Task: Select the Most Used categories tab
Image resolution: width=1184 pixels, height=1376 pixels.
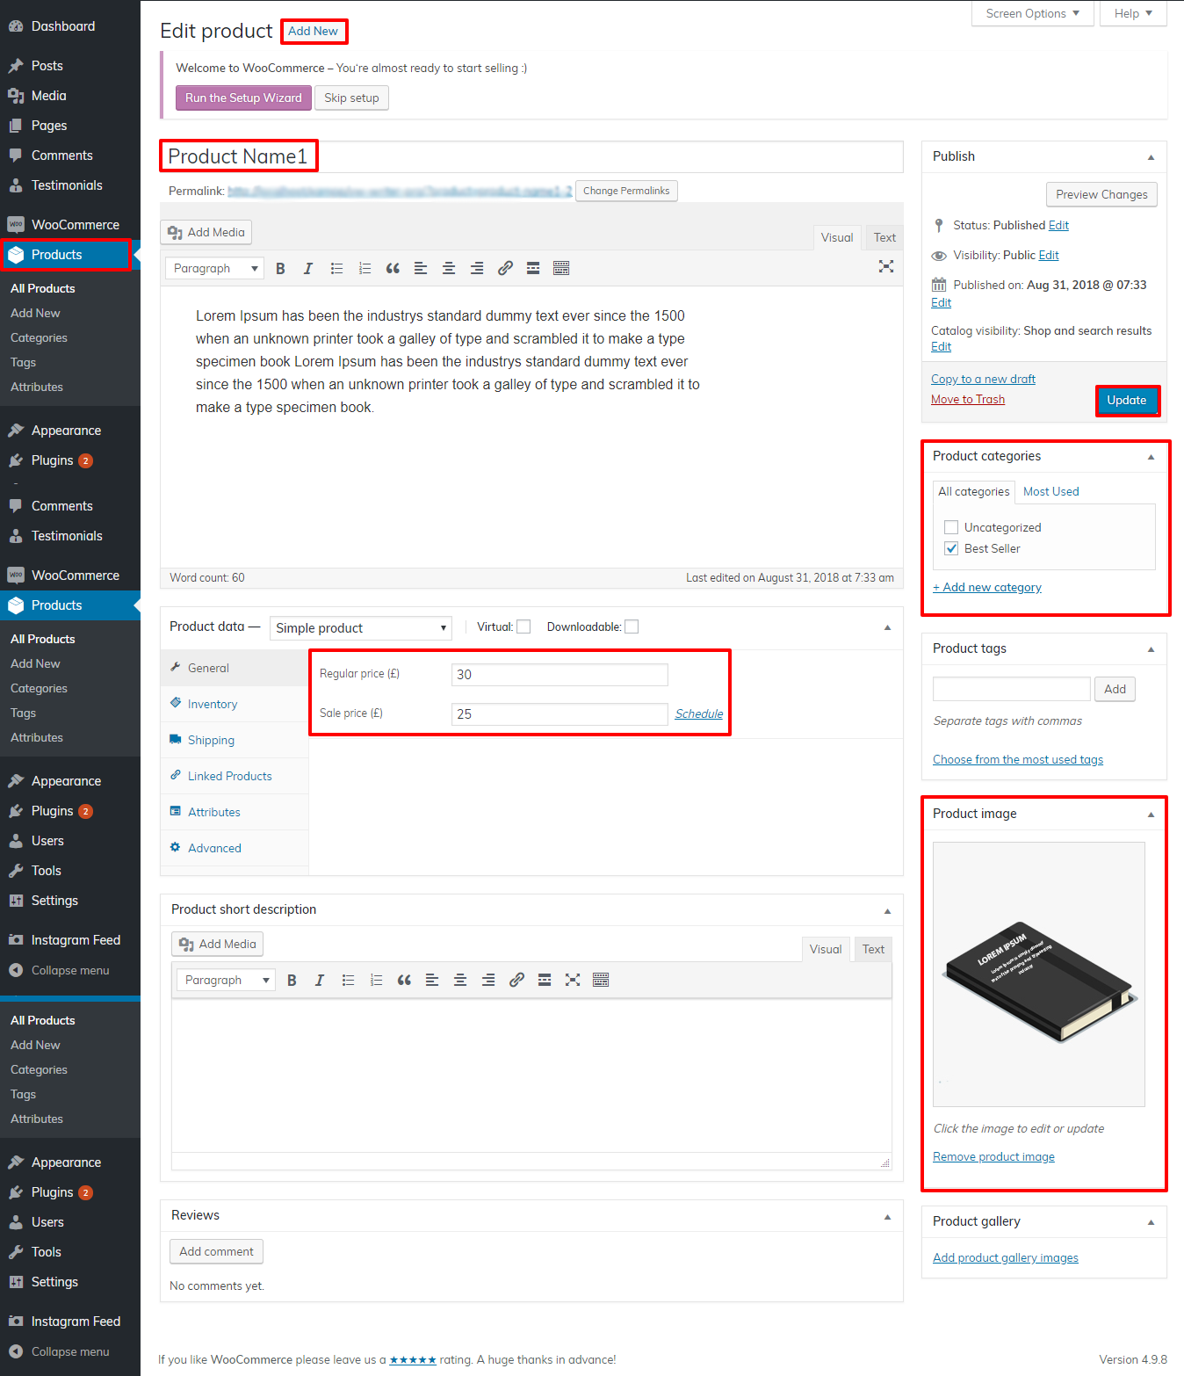Action: point(1050,492)
